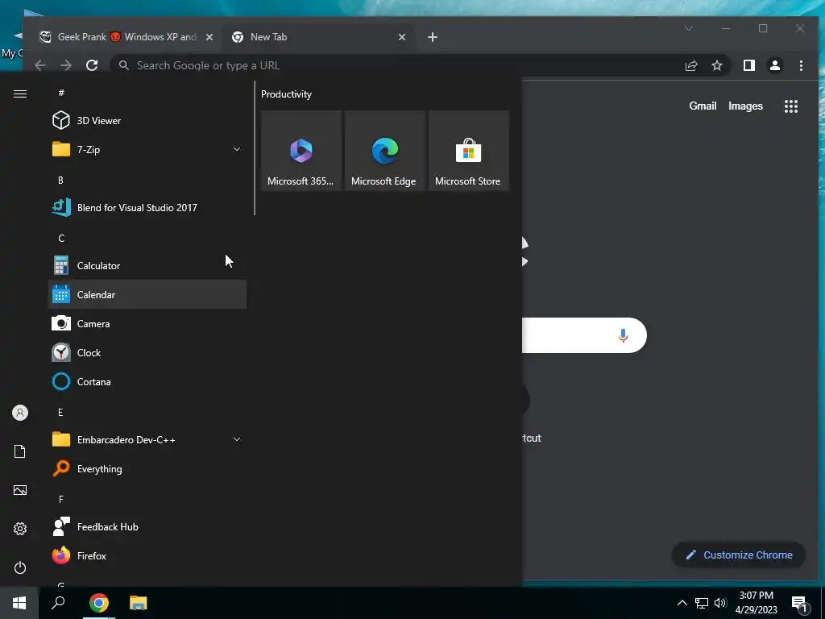Click the E letter header in app list
The image size is (825, 619).
pyautogui.click(x=61, y=412)
